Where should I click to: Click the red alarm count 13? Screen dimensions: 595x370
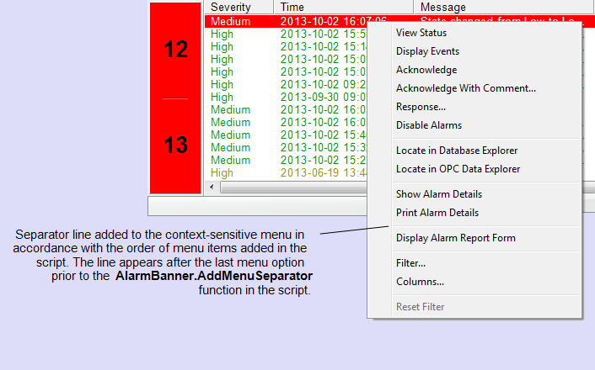coord(175,145)
